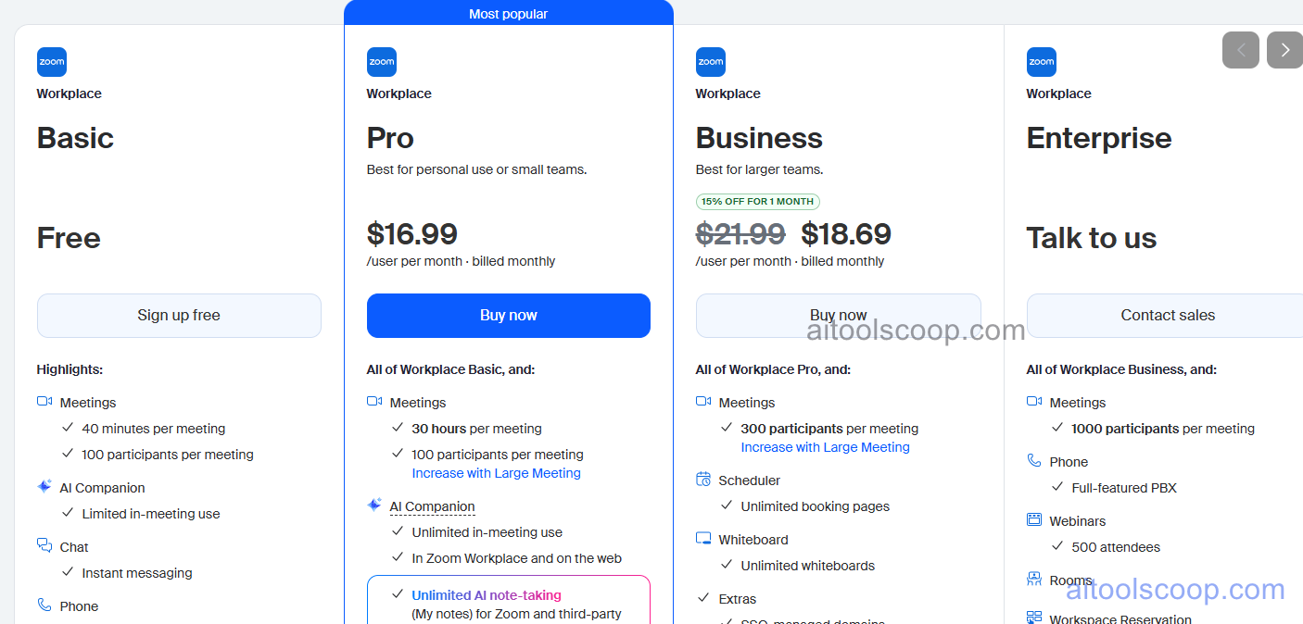Click the Workspace Reservation icon in Enterprise plan

(x=1033, y=617)
